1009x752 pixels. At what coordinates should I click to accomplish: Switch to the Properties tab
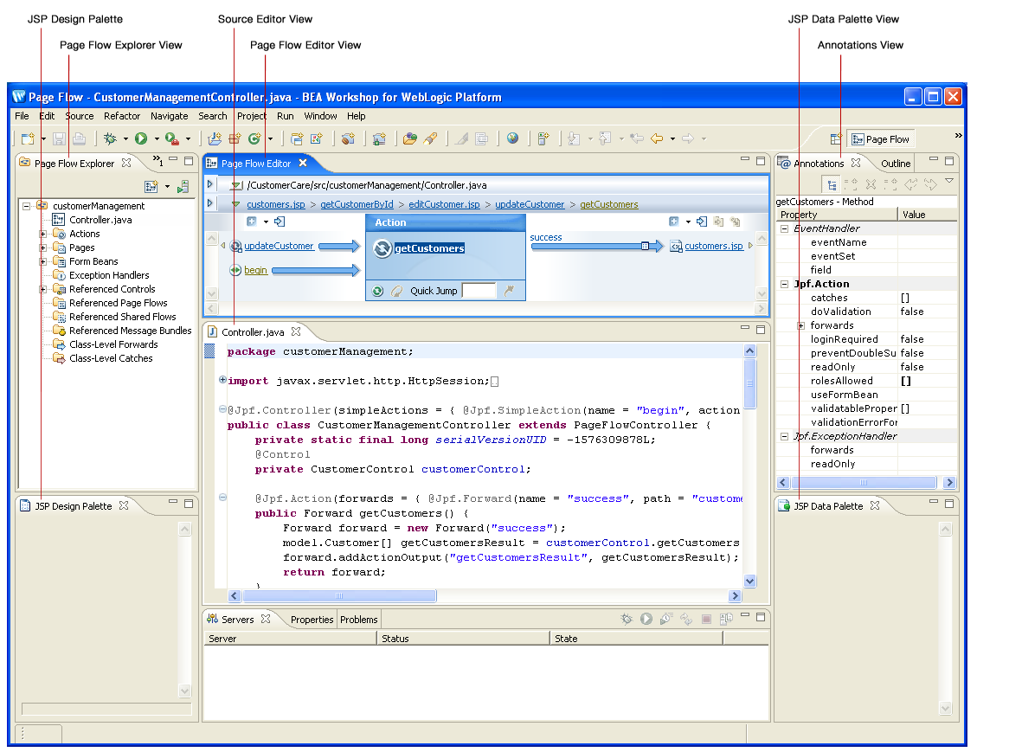(x=312, y=620)
